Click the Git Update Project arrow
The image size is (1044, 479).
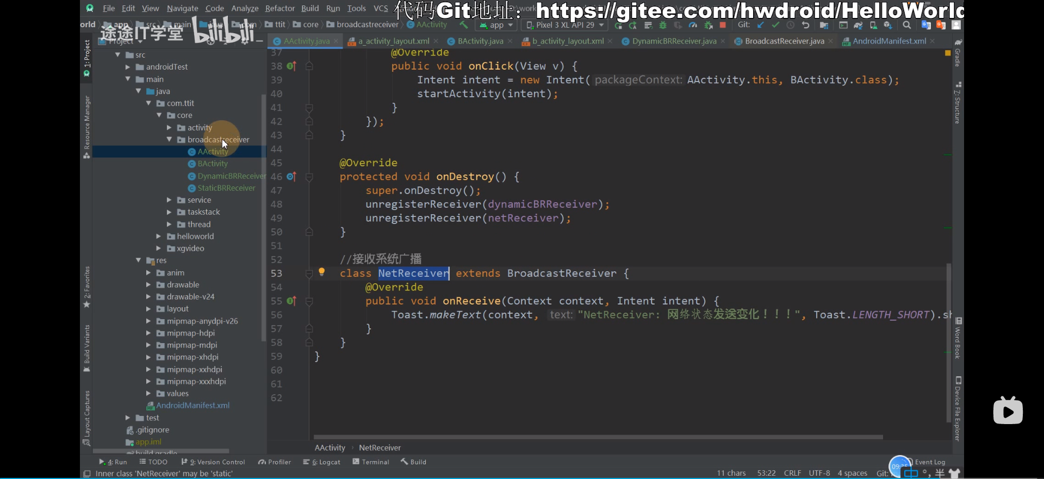(x=761, y=25)
